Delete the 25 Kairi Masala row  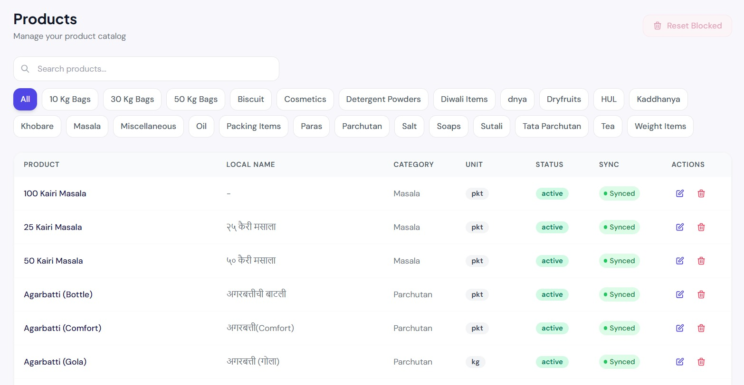701,227
